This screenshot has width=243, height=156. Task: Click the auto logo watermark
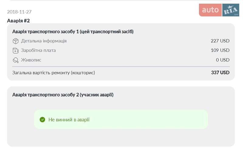(x=210, y=10)
